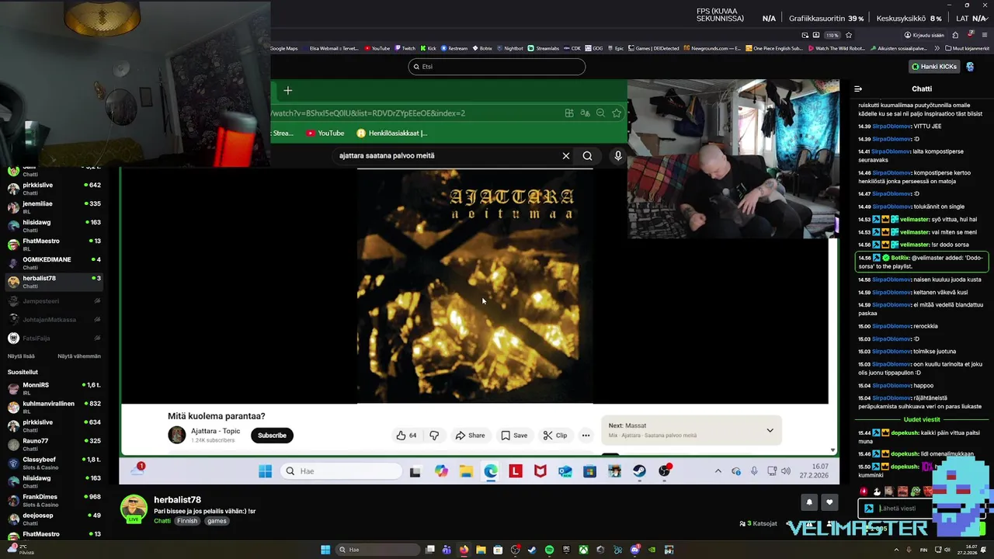Click Näytä vähemmän to show fewer

[x=79, y=356]
